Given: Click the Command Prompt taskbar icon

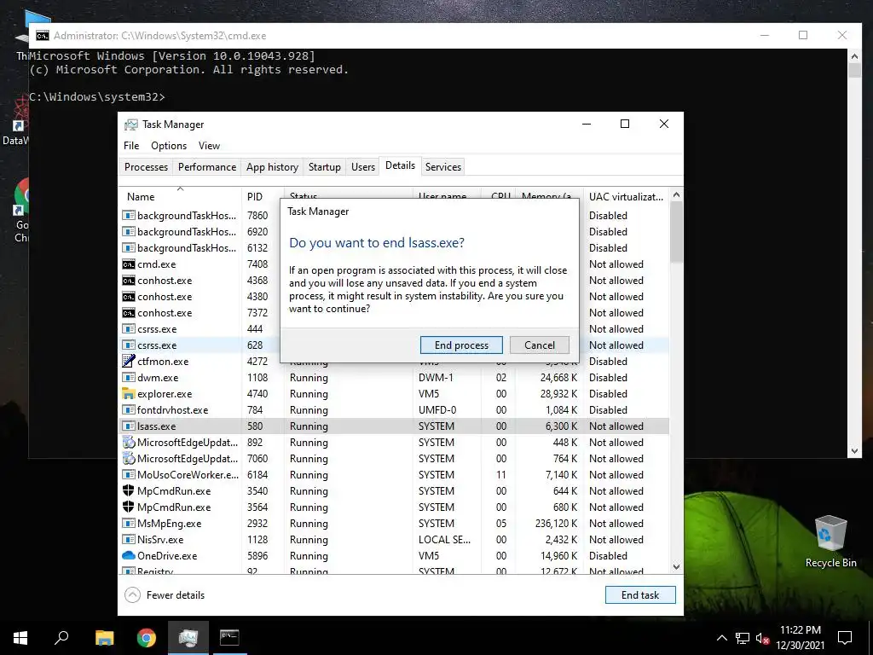Looking at the screenshot, I should coord(229,638).
